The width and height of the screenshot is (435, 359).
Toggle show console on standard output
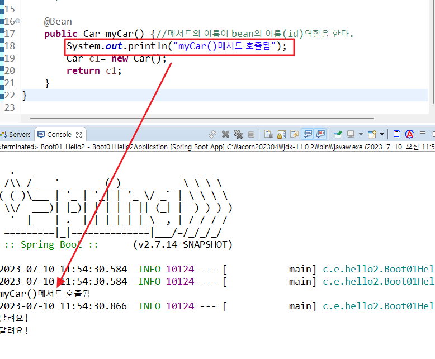308,135
